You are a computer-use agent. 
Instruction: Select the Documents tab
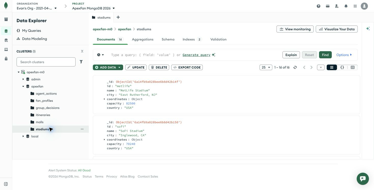110,39
